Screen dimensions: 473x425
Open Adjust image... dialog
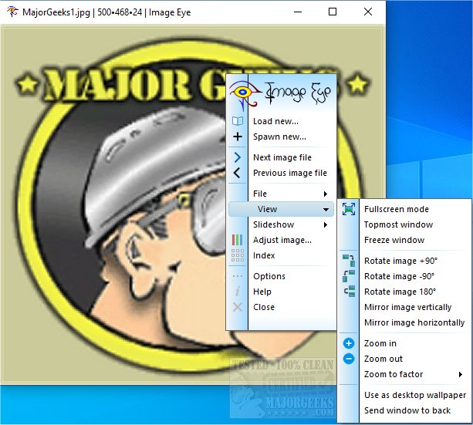(282, 240)
